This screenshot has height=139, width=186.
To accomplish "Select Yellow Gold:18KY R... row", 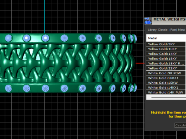I will pyautogui.click(x=166, y=63).
